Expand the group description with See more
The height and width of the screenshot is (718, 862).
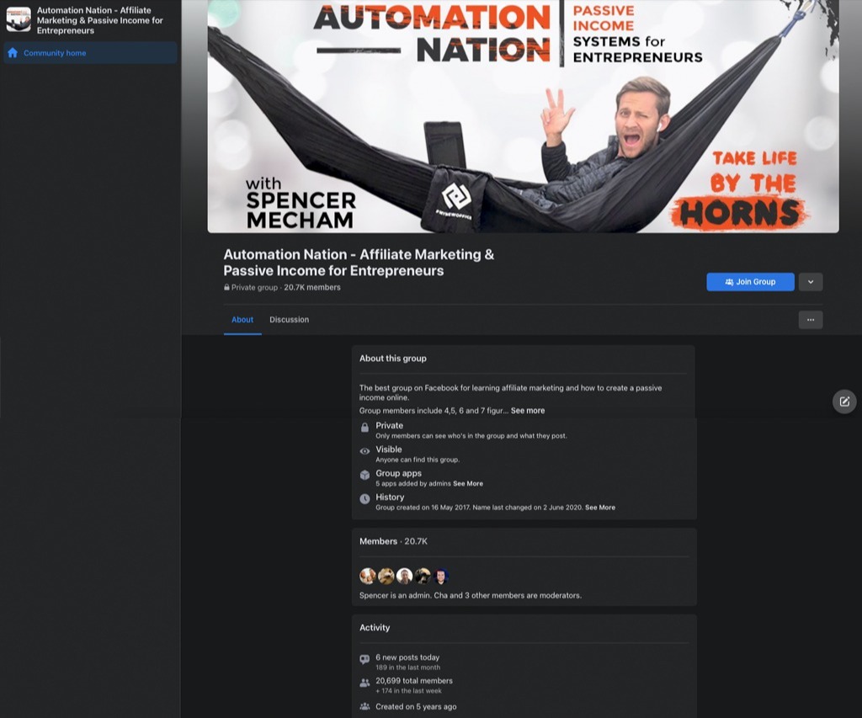(528, 411)
